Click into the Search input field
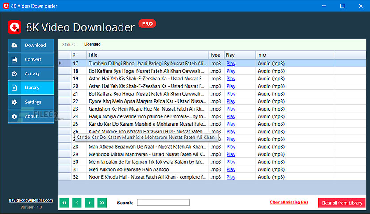This screenshot has width=370, height=214. tap(163, 203)
